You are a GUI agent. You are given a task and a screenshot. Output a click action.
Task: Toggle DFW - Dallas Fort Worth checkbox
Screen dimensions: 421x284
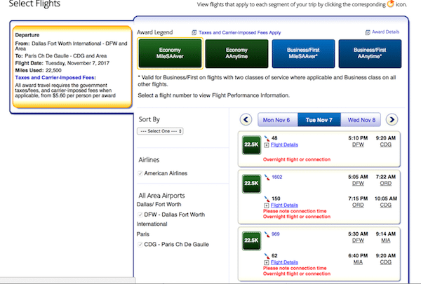pos(140,215)
